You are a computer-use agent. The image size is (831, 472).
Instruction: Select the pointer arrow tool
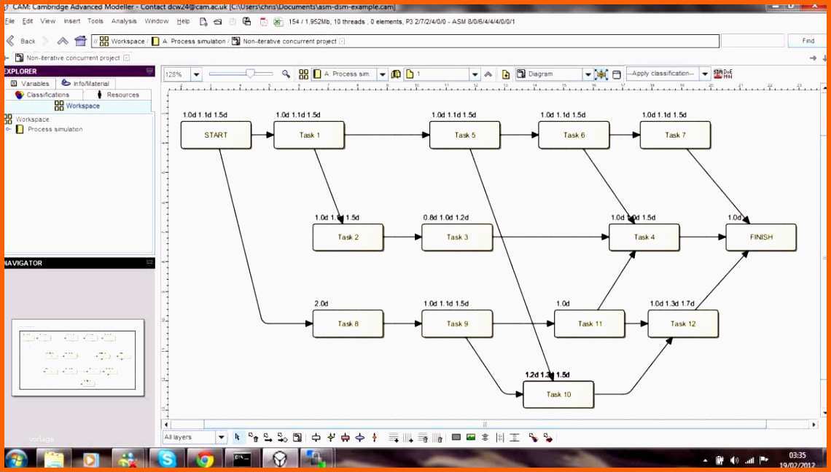237,437
